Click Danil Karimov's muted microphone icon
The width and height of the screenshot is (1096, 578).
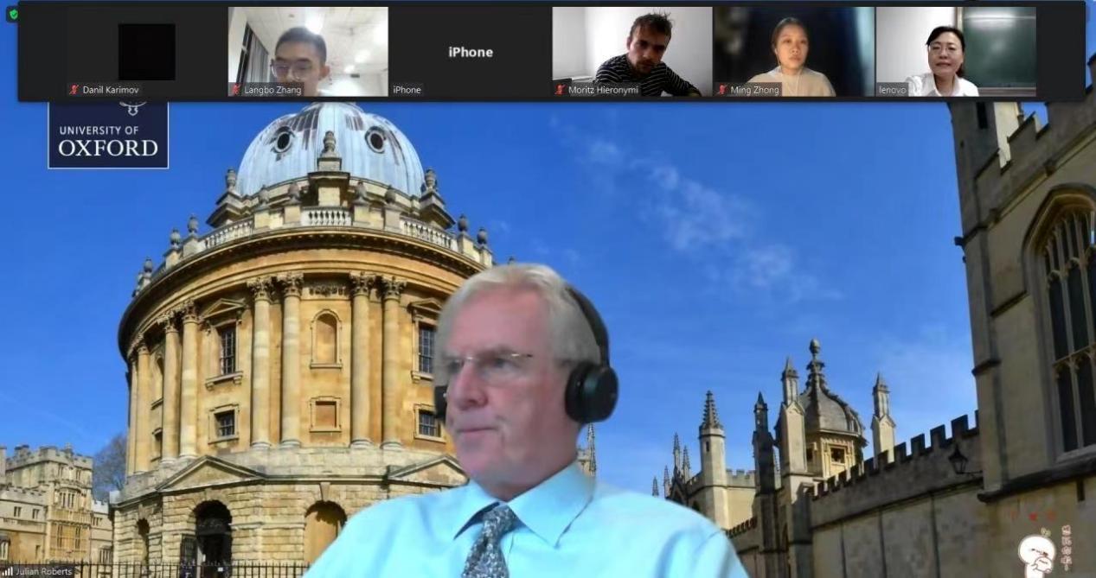pyautogui.click(x=74, y=90)
